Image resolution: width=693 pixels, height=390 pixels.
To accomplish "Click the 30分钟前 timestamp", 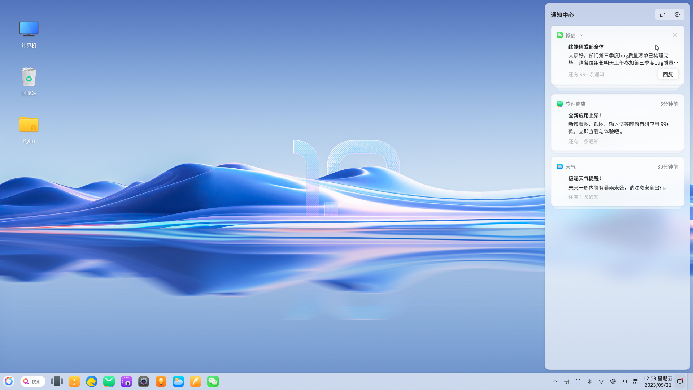I will (x=668, y=167).
